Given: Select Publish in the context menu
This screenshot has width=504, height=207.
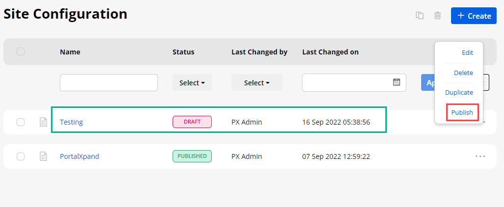Looking at the screenshot, I should 462,112.
